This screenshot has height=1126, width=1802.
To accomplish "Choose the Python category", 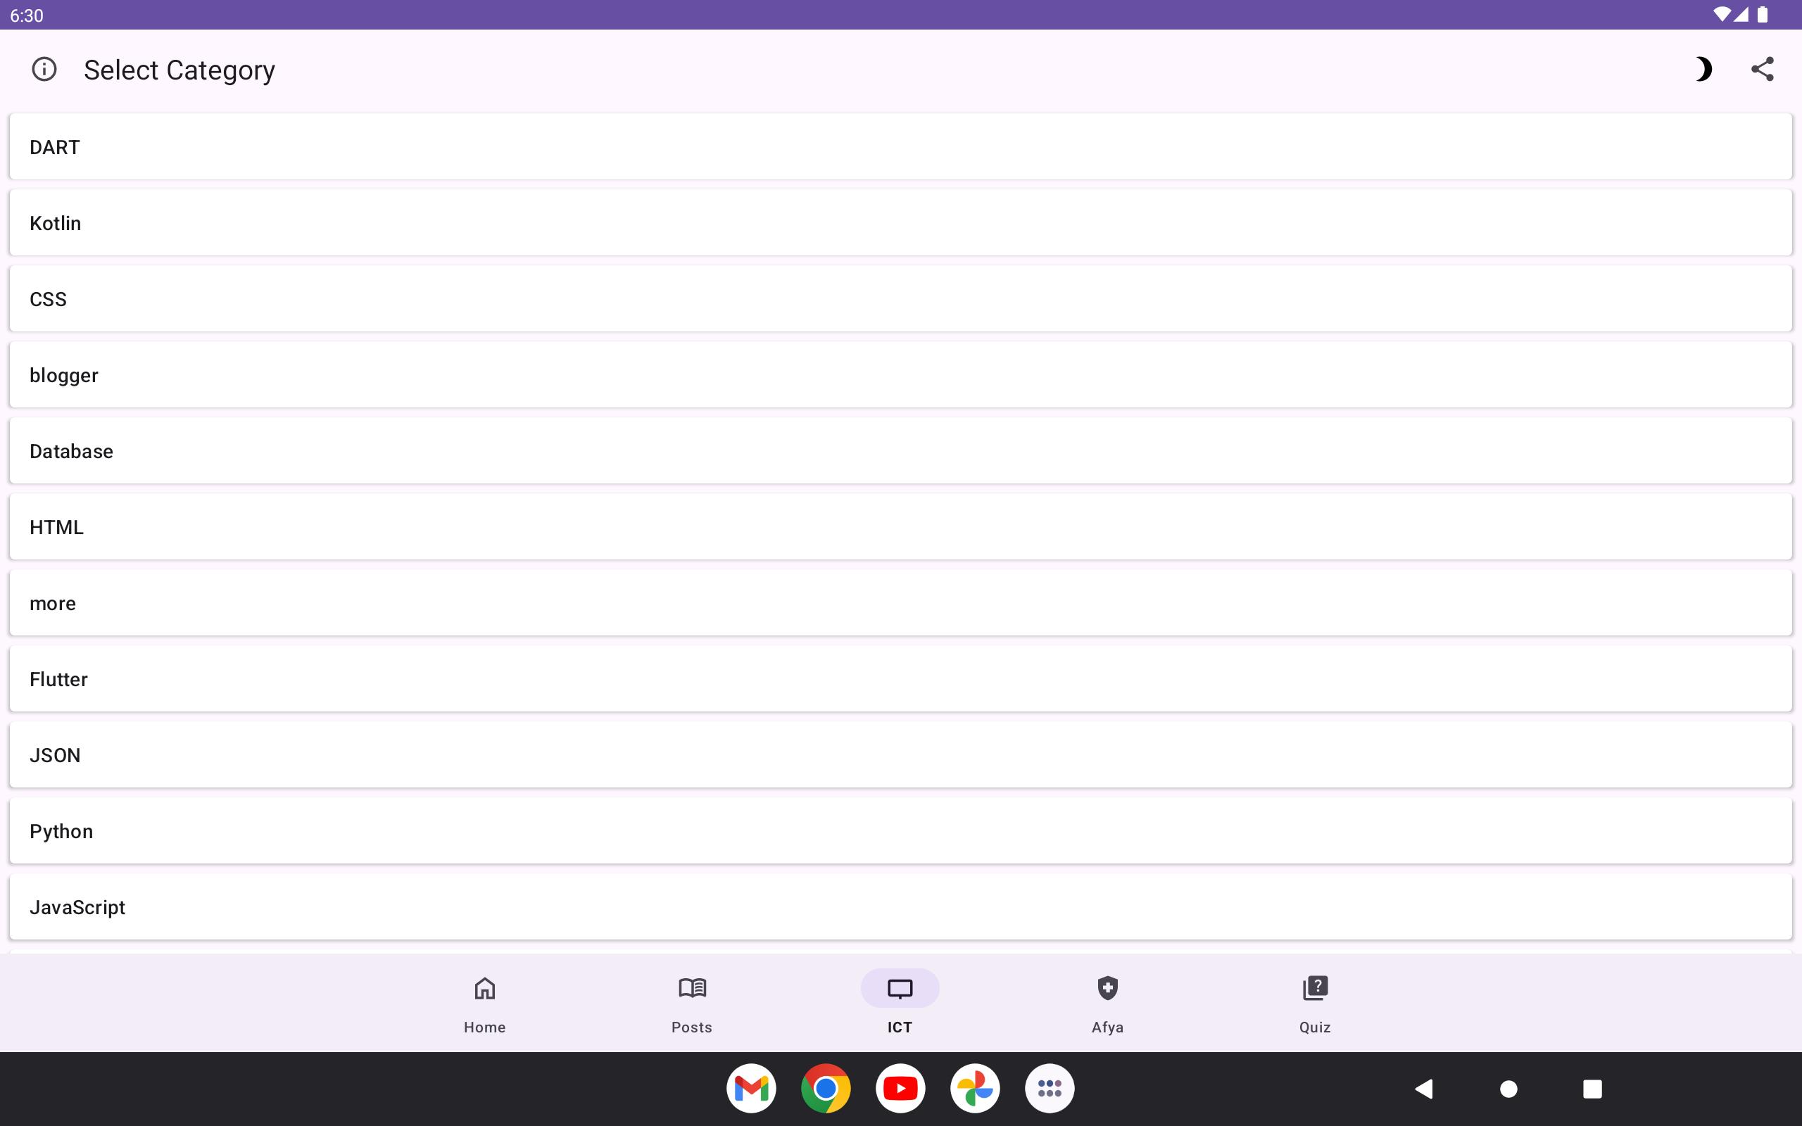I will click(x=900, y=830).
